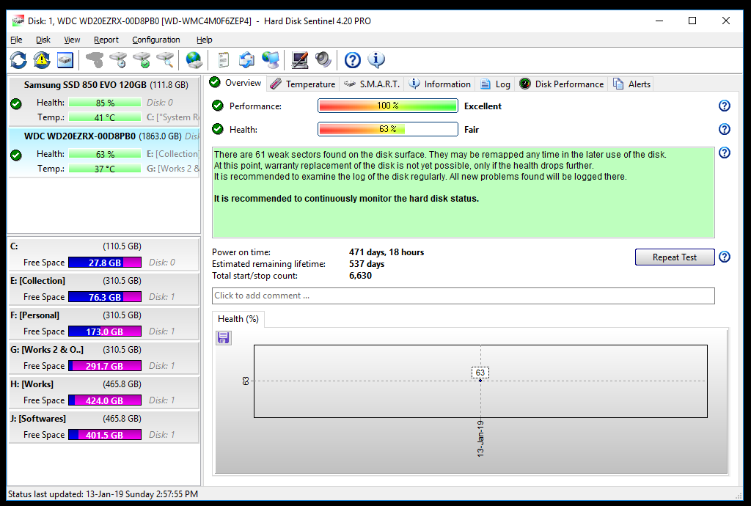Click Samsung SSD temperature 41 °C bar
This screenshot has height=506, width=751.
pyautogui.click(x=104, y=117)
